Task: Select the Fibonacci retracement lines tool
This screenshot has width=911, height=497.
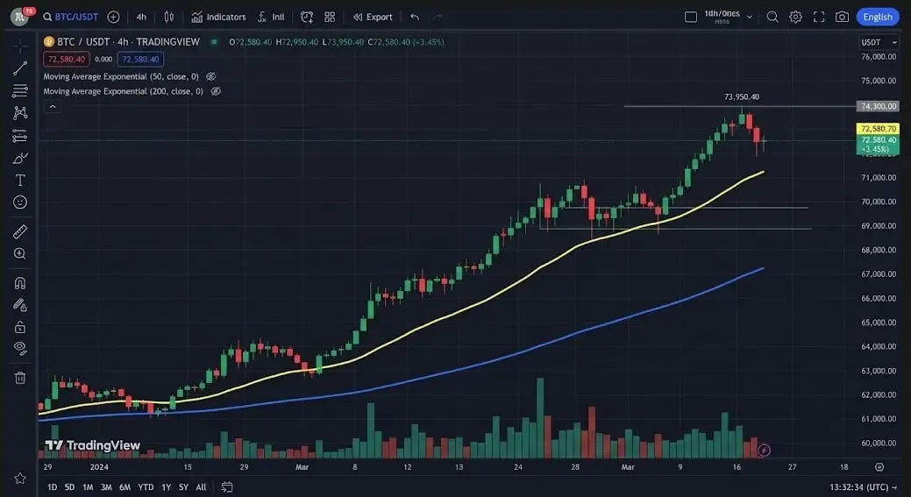Action: point(20,90)
